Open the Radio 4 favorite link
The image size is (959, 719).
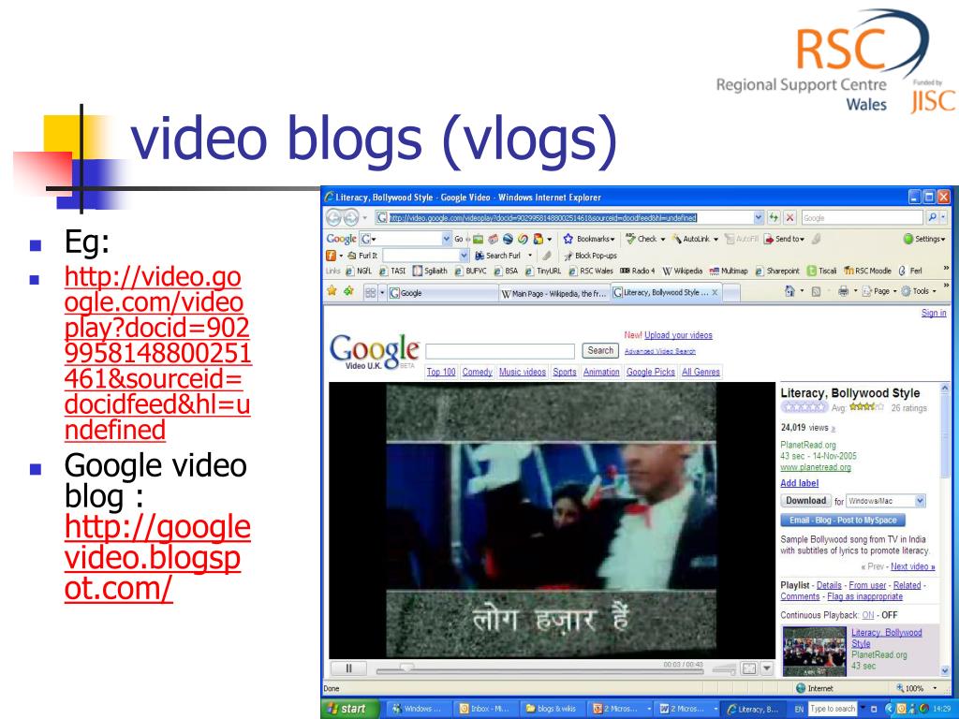(x=637, y=271)
